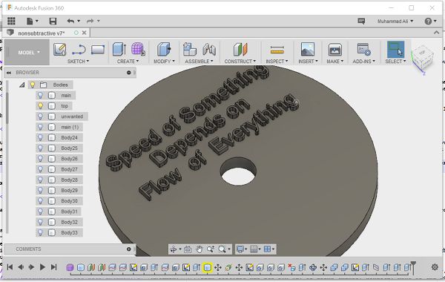The image size is (445, 282).
Task: Select the Rectangle sketch tool icon
Action: [98, 50]
